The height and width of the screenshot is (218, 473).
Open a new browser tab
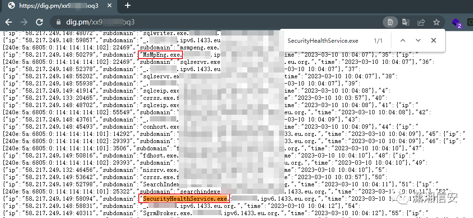pyautogui.click(x=128, y=5)
